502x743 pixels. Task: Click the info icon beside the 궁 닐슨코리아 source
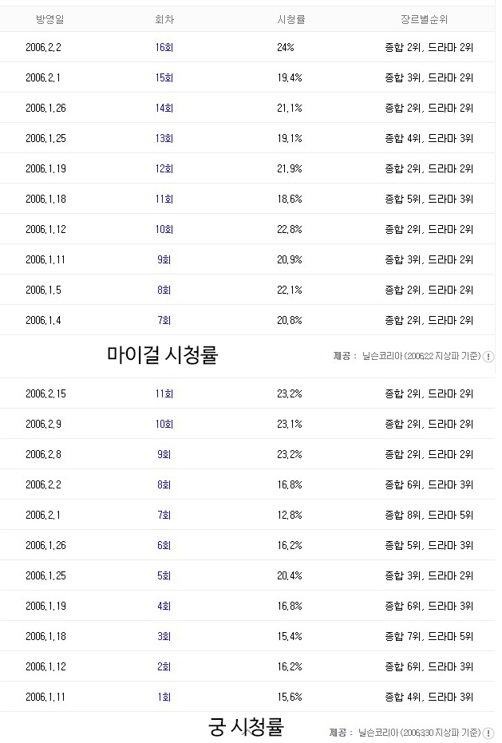488,733
